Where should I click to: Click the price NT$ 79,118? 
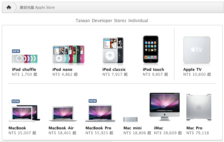click(x=198, y=133)
